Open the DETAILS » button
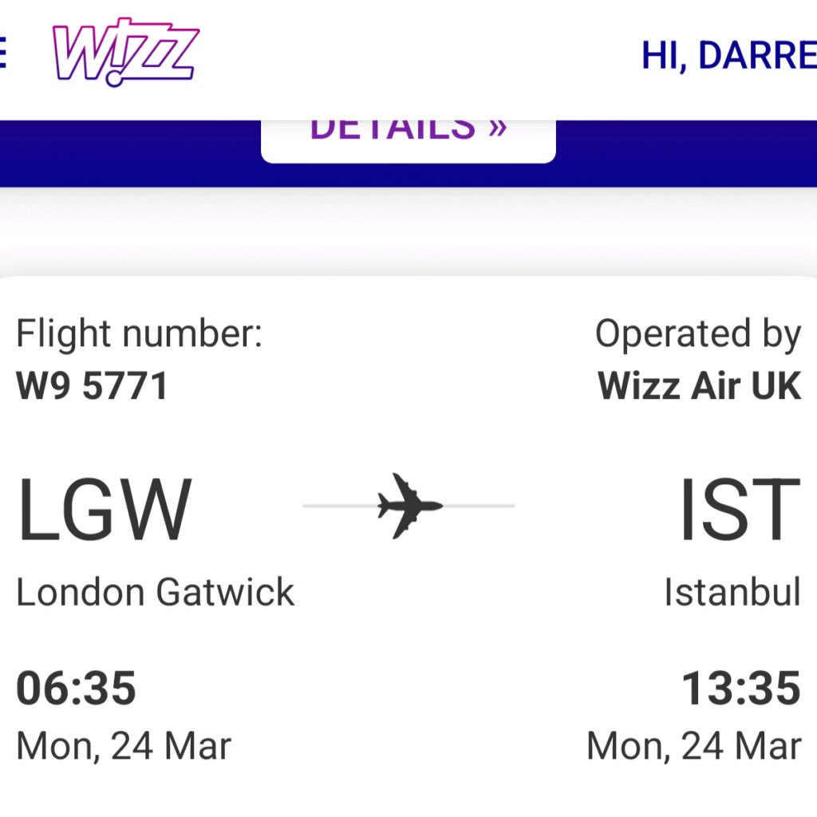Image resolution: width=817 pixels, height=817 pixels. click(x=408, y=134)
